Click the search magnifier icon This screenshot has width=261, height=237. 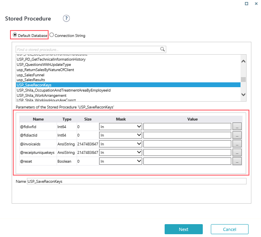[162, 49]
